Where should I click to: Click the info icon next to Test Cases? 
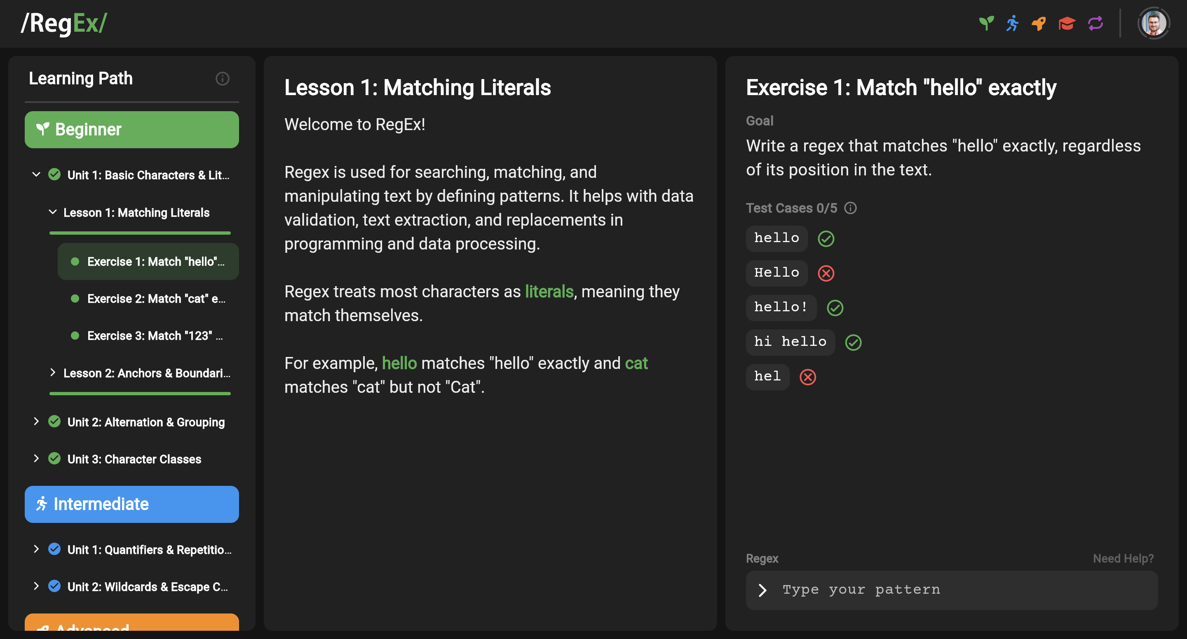point(850,208)
